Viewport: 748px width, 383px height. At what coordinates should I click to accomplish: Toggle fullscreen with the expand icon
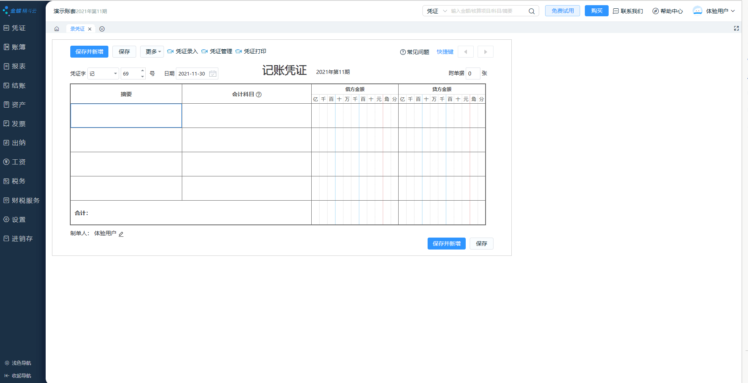point(736,28)
